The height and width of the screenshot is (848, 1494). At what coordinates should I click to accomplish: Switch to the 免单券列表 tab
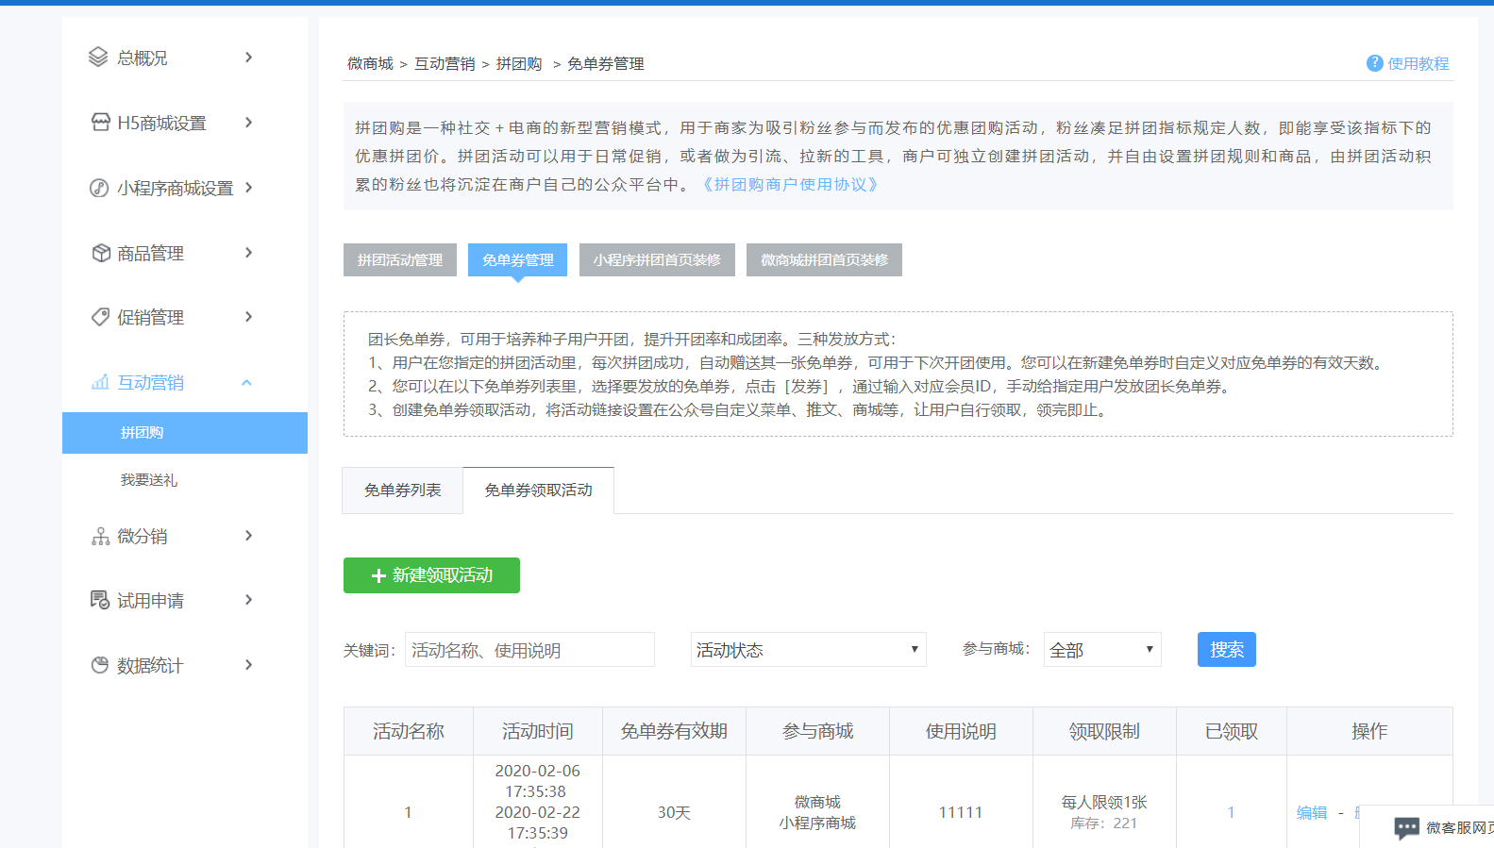click(x=403, y=491)
